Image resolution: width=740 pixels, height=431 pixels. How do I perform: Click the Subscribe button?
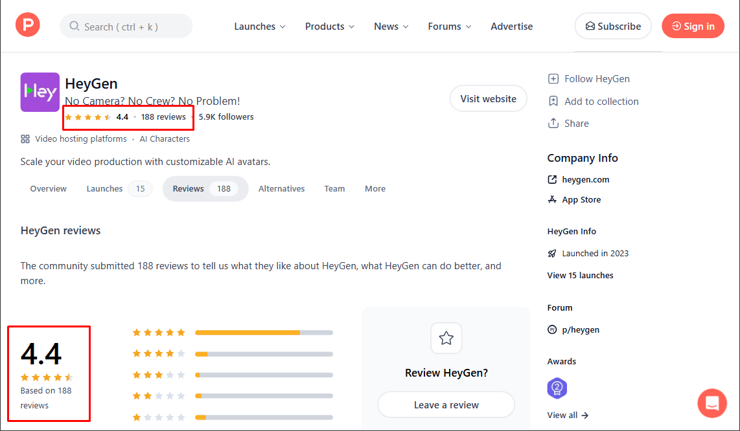[613, 27]
